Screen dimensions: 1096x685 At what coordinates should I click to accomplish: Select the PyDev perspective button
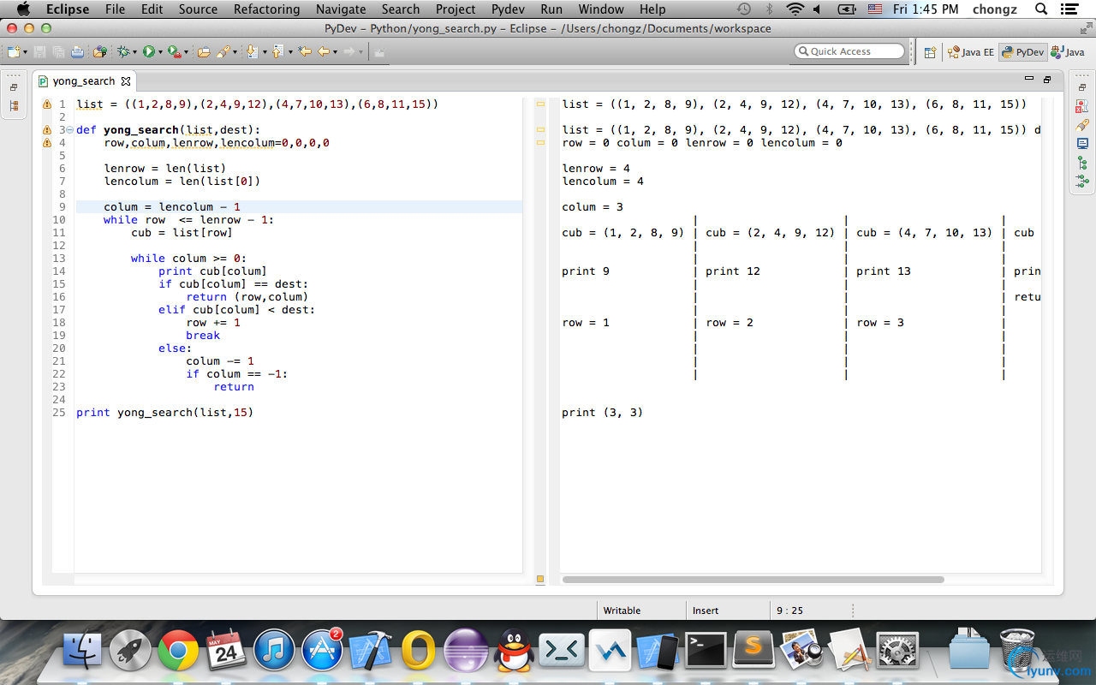(1023, 52)
